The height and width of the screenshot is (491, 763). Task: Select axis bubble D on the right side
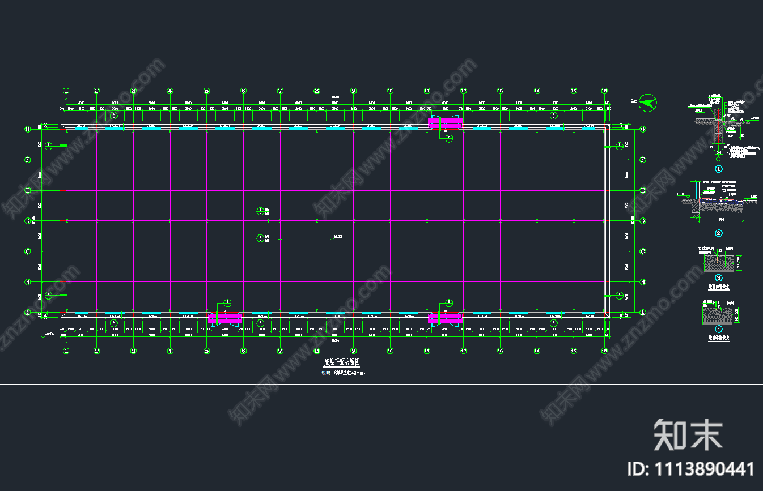(643, 221)
